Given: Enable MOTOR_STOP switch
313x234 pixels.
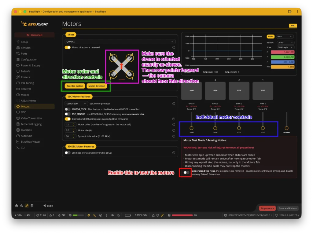Looking at the screenshot, I should coord(68,109).
